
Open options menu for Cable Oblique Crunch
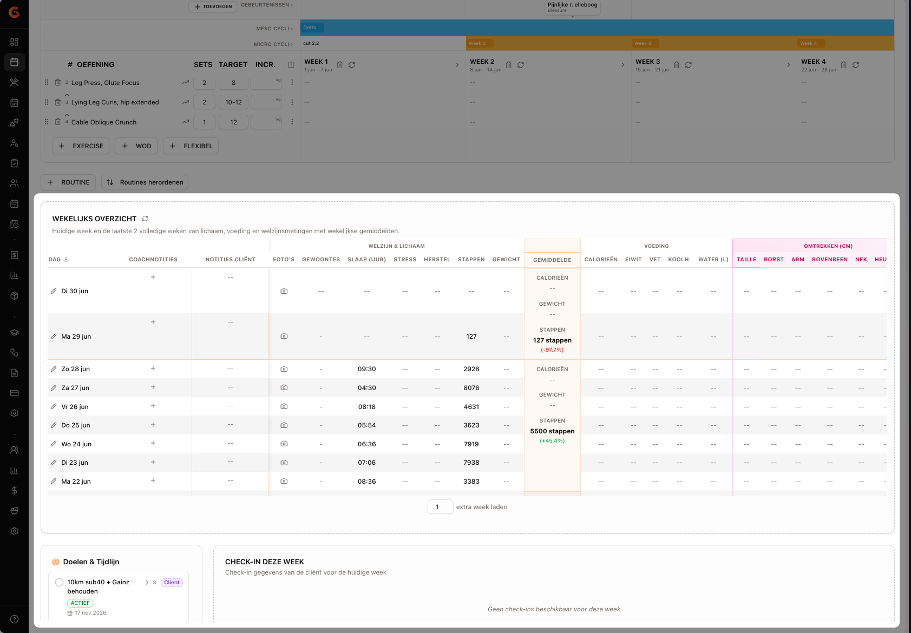tap(292, 122)
